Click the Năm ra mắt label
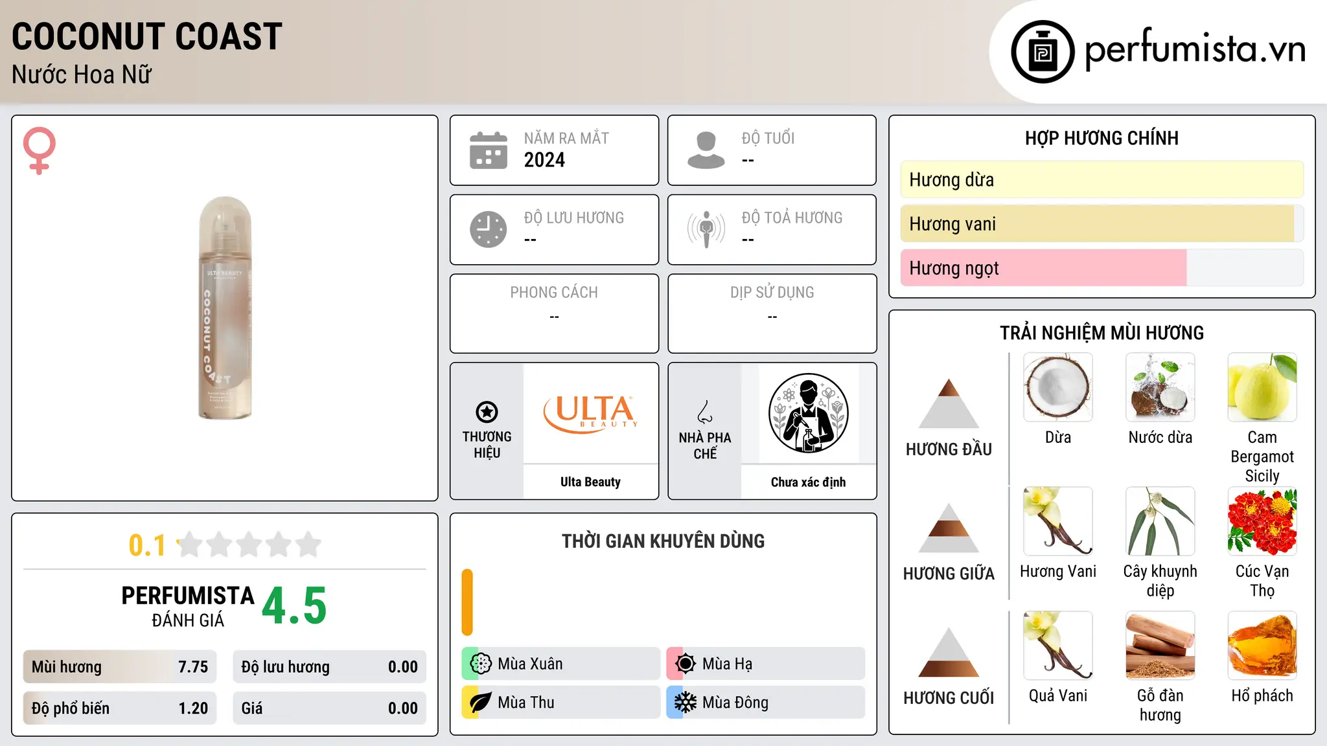 pos(566,138)
